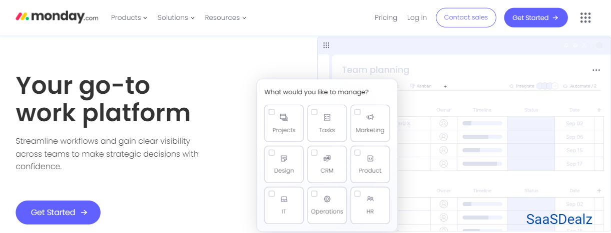Check the Tasks checkbox
The image size is (611, 233).
point(315,112)
